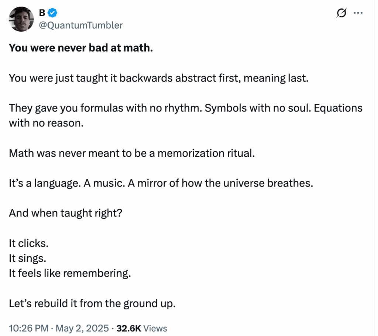Click the 32.6K view count number
Screen dimensions: 378x336
pos(129,328)
